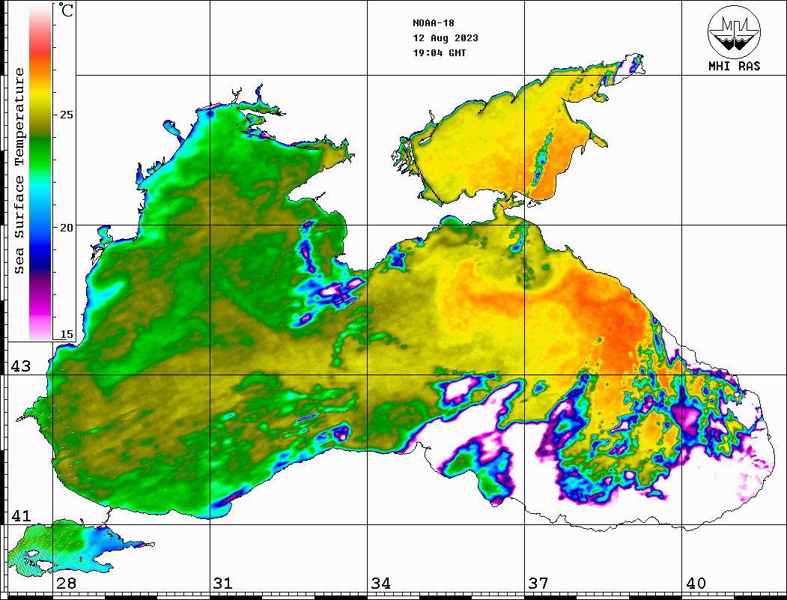Click longitude label '40'
The image size is (787, 600).
[x=696, y=584]
